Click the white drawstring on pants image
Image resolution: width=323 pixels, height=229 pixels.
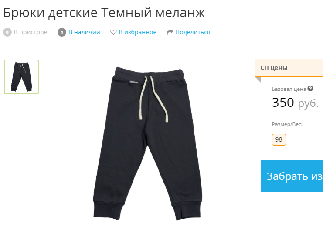(x=153, y=98)
